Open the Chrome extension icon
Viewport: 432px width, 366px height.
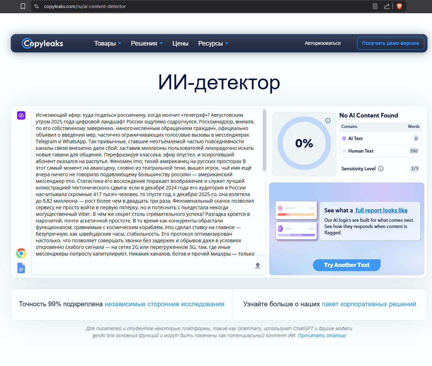(x=21, y=253)
